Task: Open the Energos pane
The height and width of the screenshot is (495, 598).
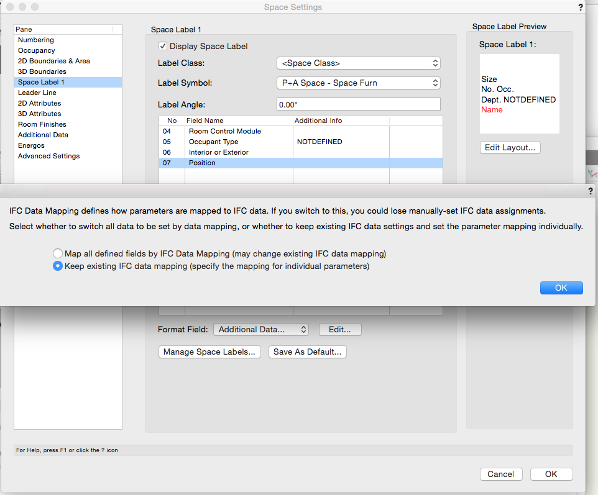Action: point(31,145)
